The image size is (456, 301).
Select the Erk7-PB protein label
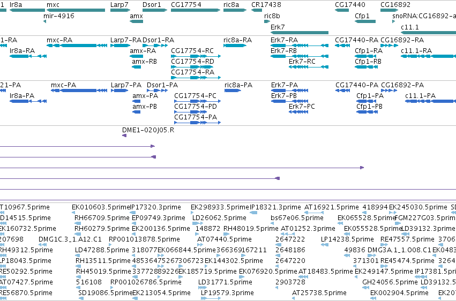click(x=284, y=95)
